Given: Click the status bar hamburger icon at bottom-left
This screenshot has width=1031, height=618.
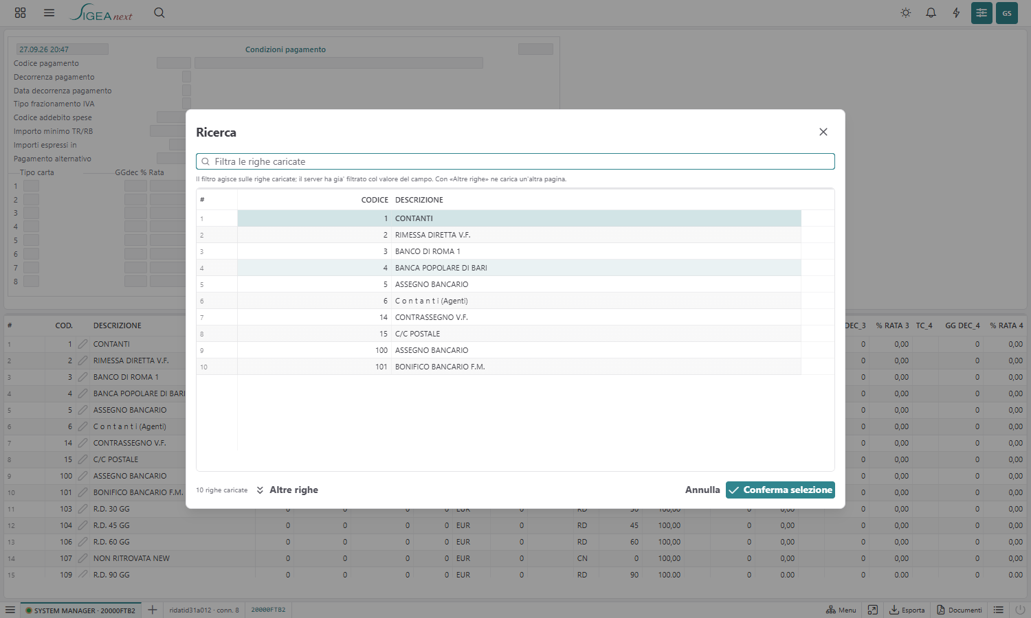Looking at the screenshot, I should coord(10,610).
